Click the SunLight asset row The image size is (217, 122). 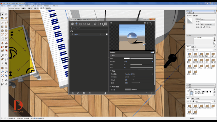coord(89,34)
